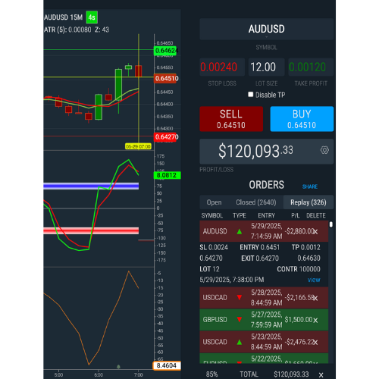Viewport: 379px width, 379px height.
Task: Click the orders list scrollbar handle
Action: pos(331,224)
